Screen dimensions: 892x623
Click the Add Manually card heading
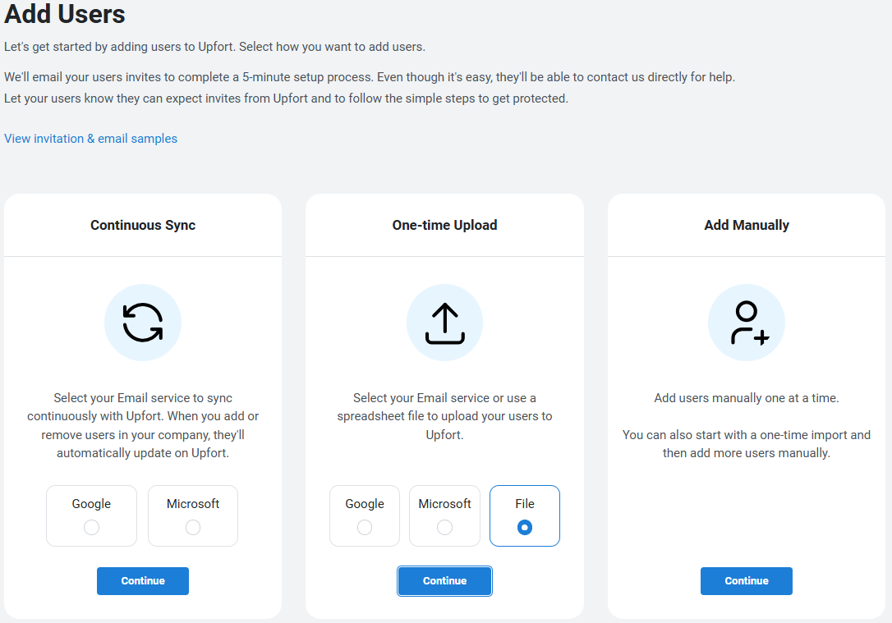[747, 225]
